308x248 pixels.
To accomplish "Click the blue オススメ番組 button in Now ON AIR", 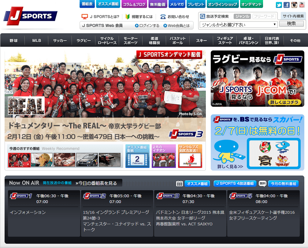I will [197, 183].
